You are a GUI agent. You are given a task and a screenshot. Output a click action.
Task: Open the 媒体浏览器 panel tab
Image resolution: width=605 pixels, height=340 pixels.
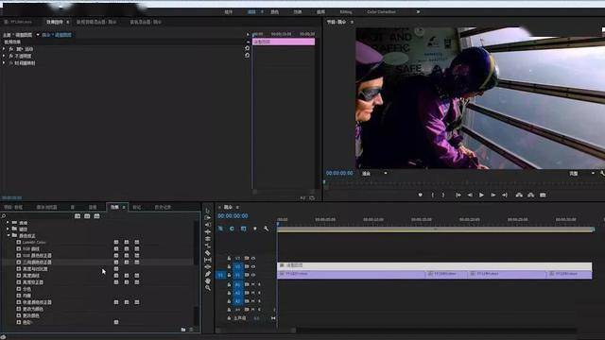tap(46, 208)
